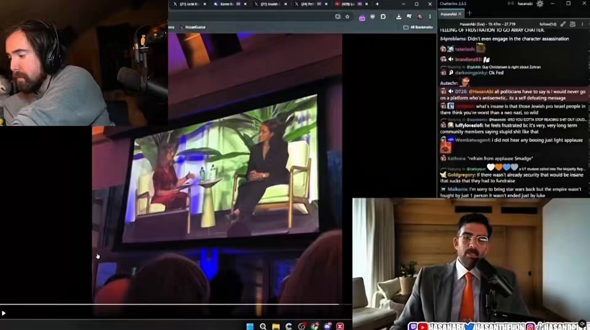The height and width of the screenshot is (330, 590).
Task: Click the red X app icon on taskbar
Action: point(340,326)
